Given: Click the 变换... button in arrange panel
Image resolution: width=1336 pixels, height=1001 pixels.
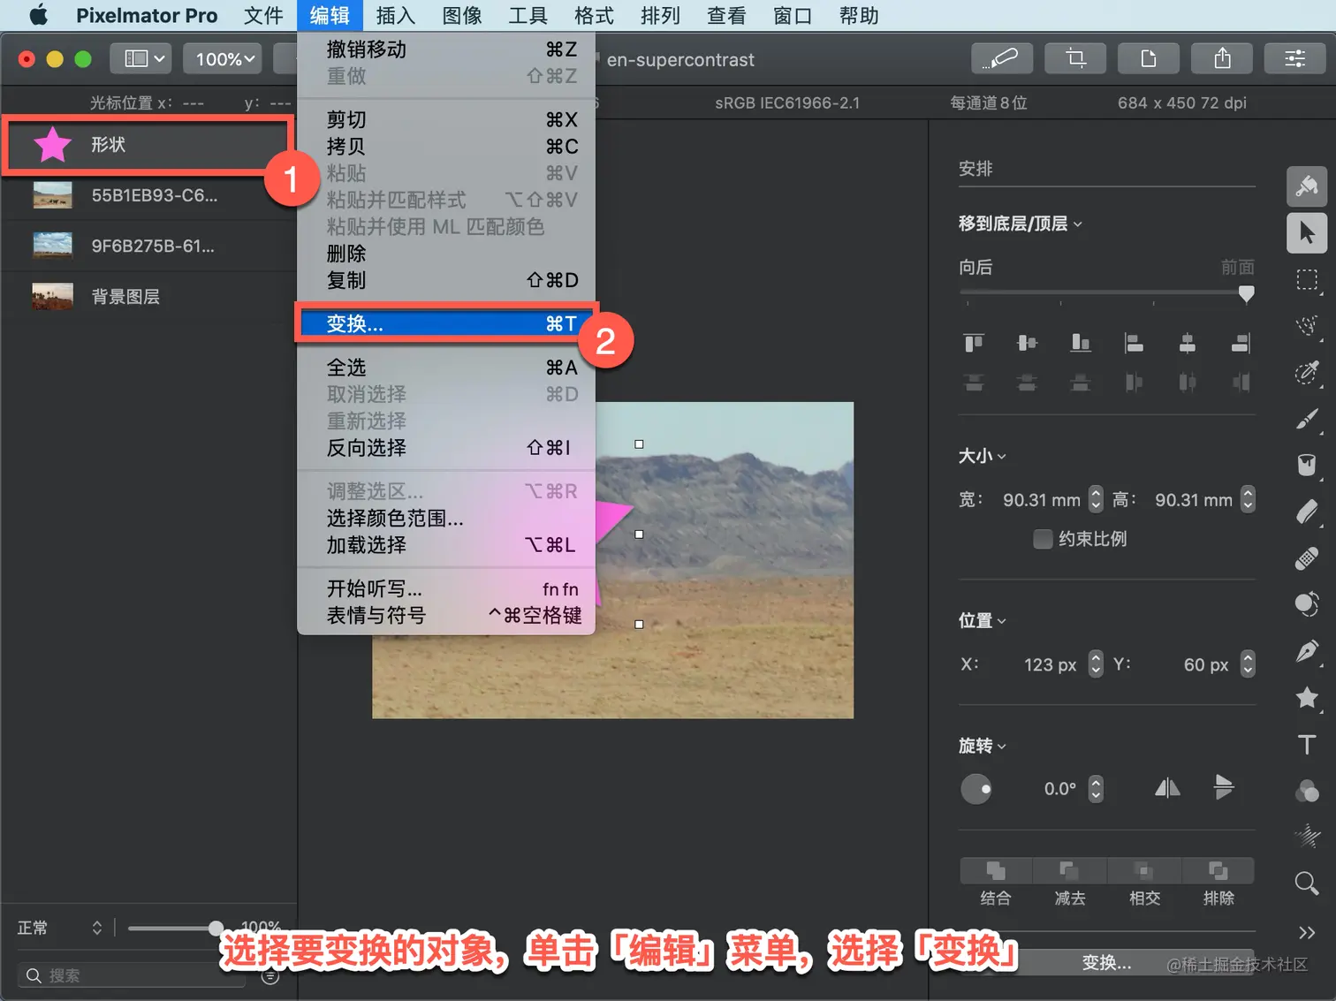Looking at the screenshot, I should tap(1106, 963).
